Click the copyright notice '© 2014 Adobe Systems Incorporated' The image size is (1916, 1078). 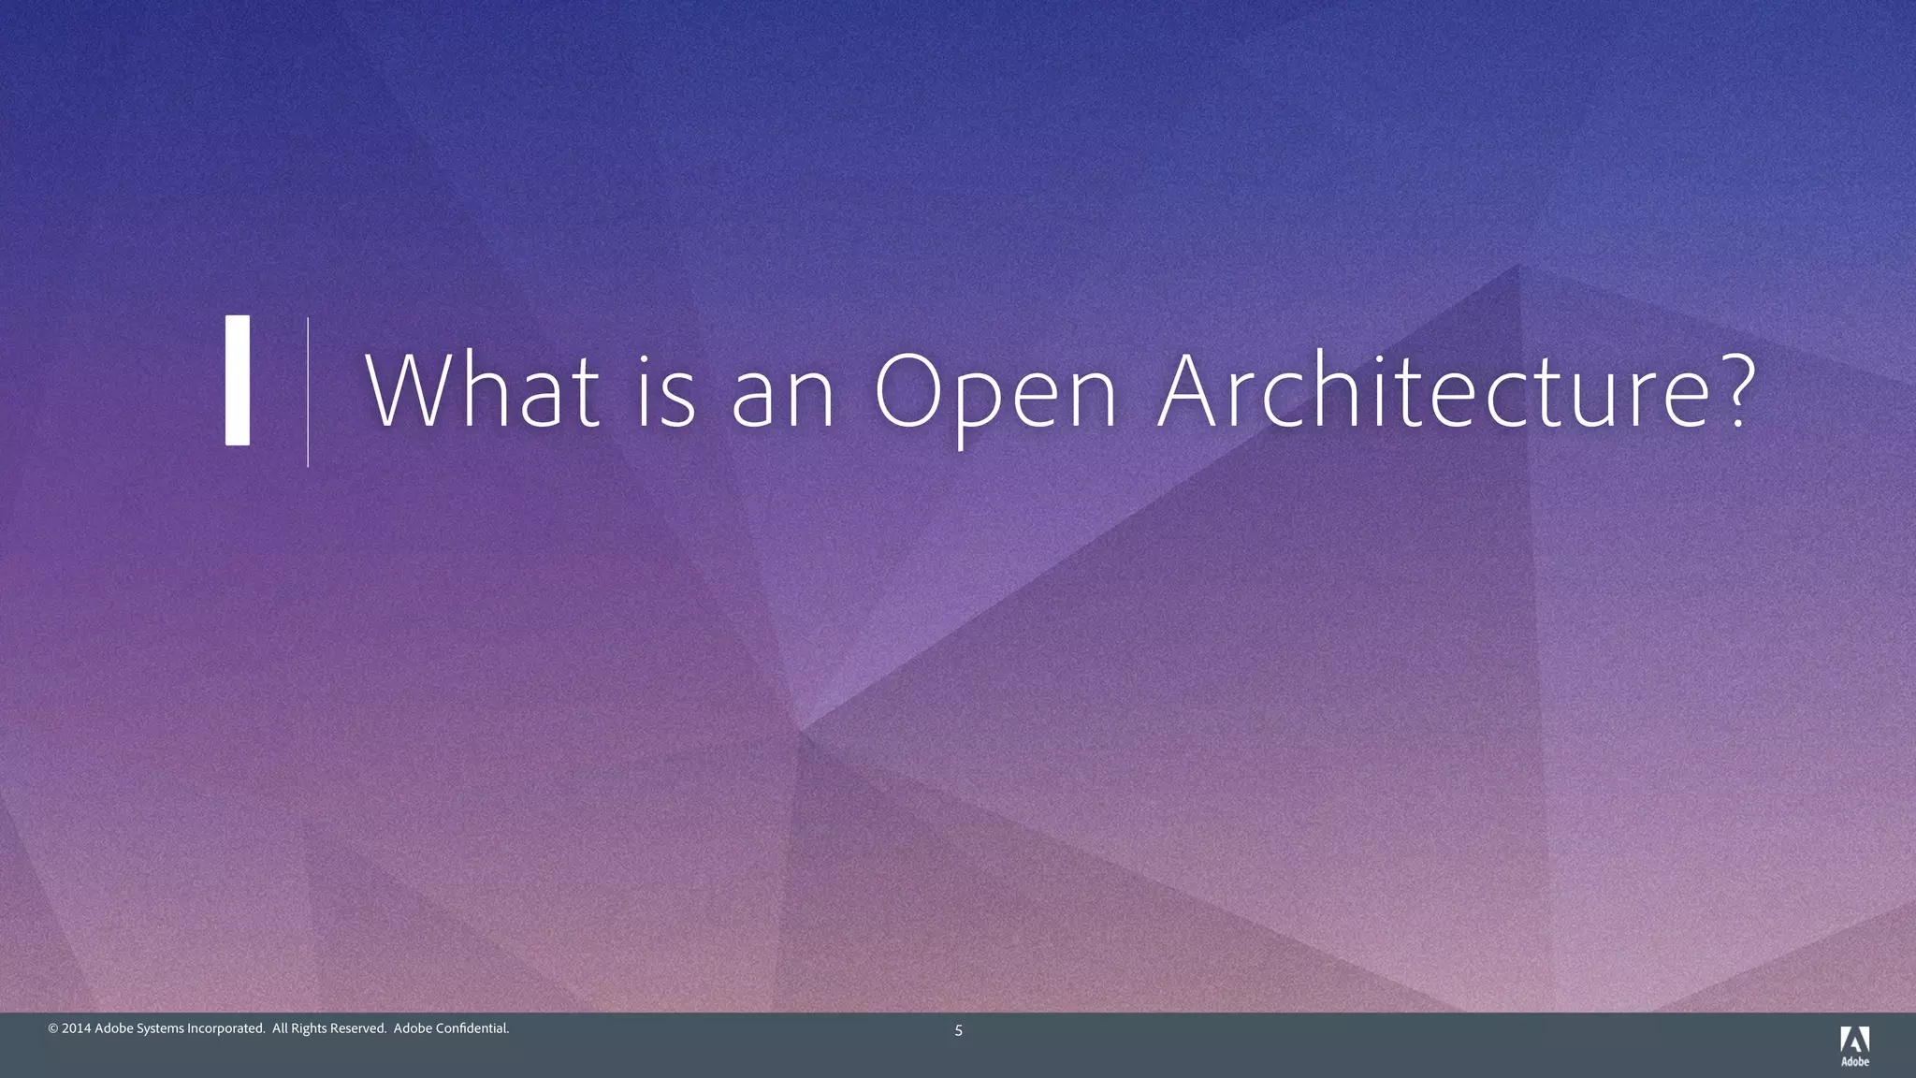156,1028
